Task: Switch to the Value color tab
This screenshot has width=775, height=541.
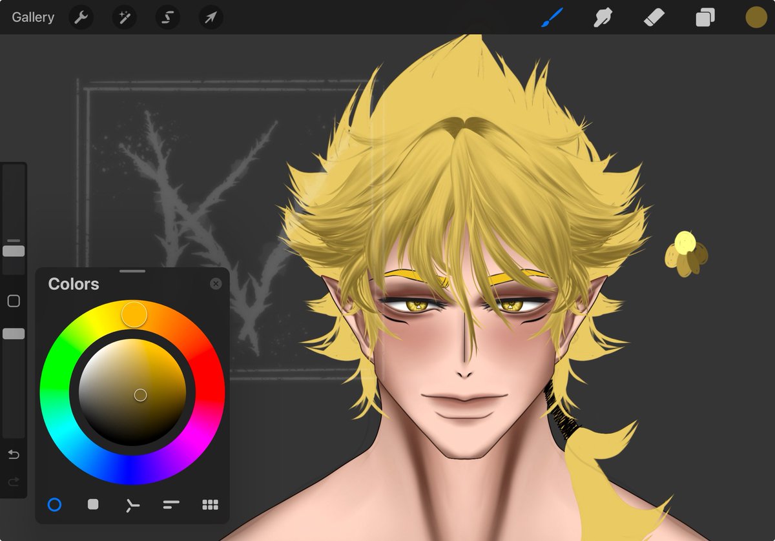Action: [x=171, y=505]
